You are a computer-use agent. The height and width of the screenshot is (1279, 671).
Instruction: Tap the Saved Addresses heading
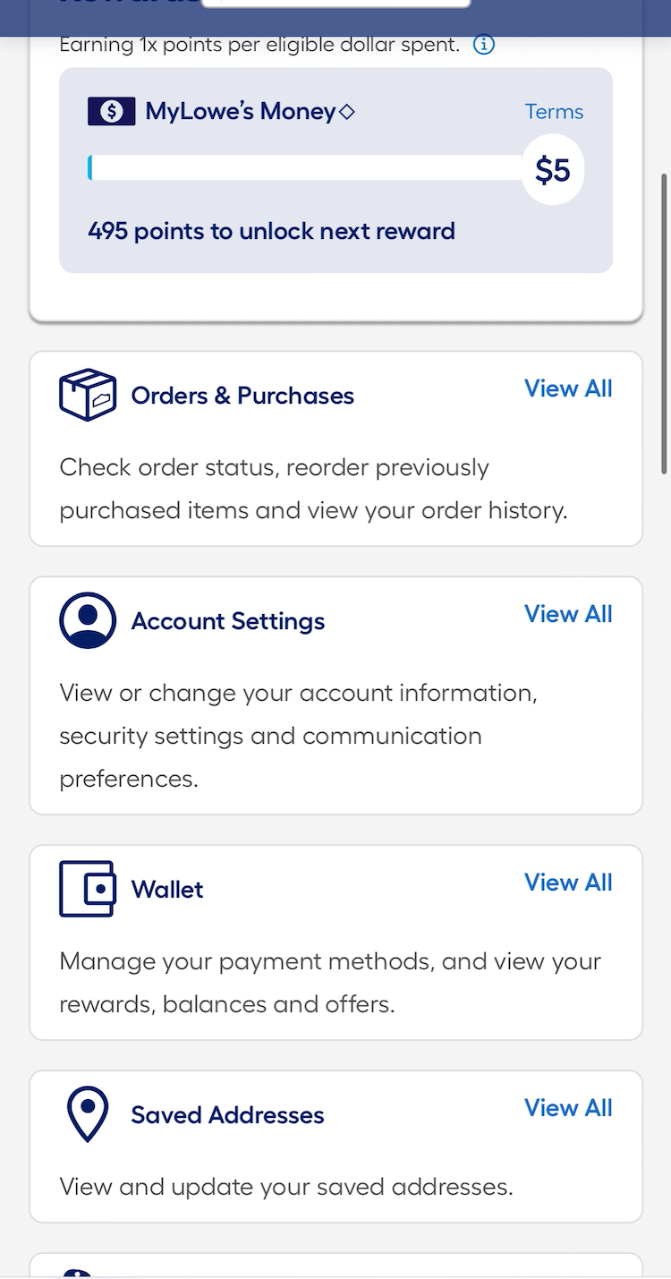click(x=227, y=1115)
